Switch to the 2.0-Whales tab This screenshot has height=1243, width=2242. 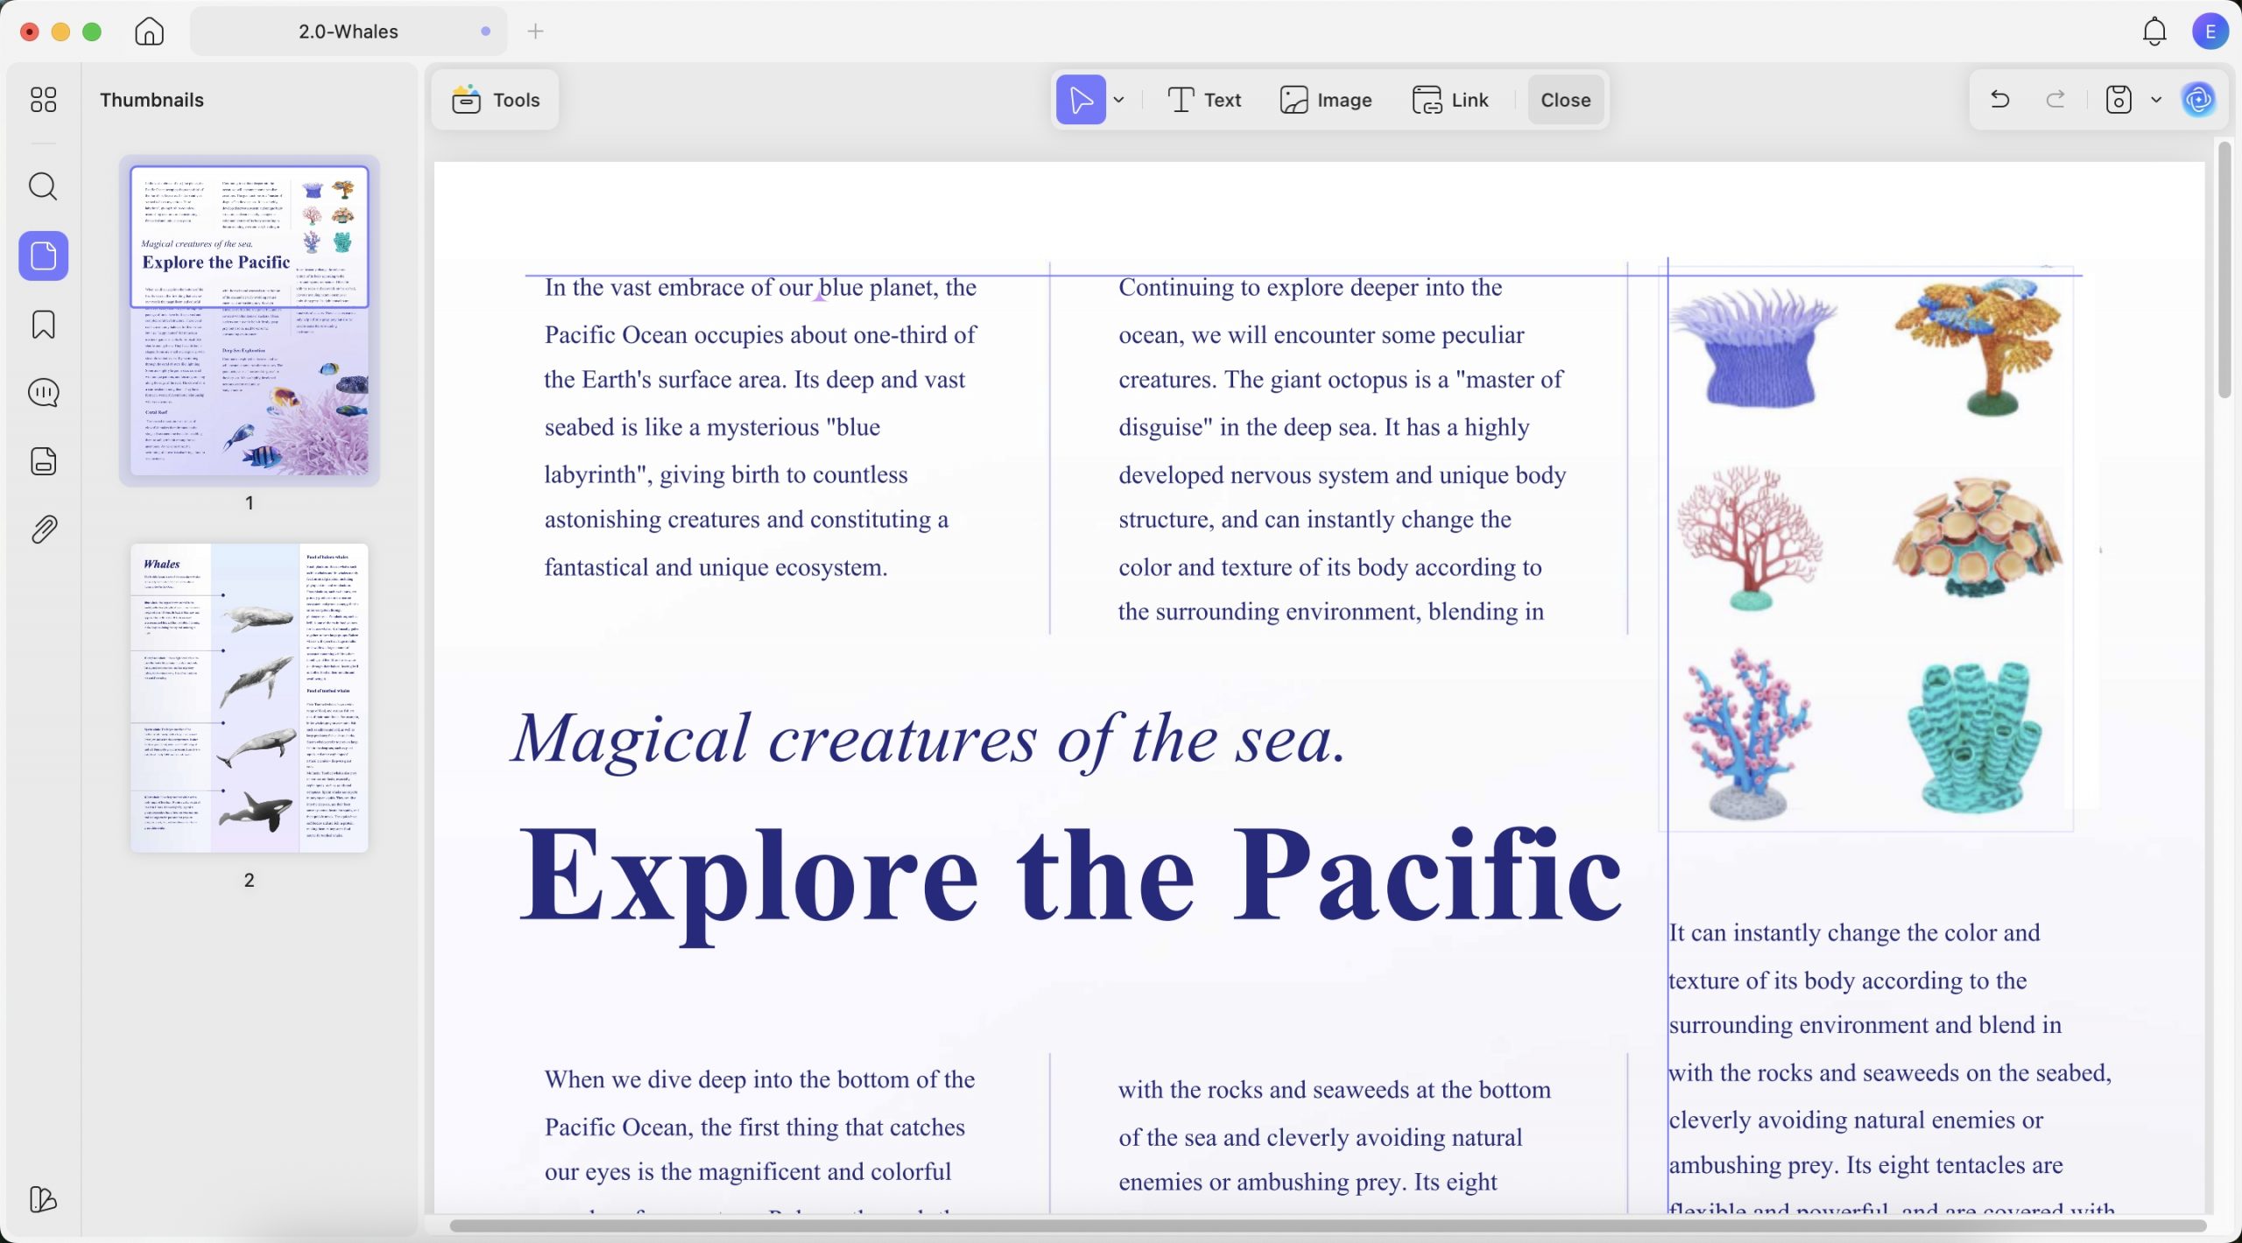[348, 32]
